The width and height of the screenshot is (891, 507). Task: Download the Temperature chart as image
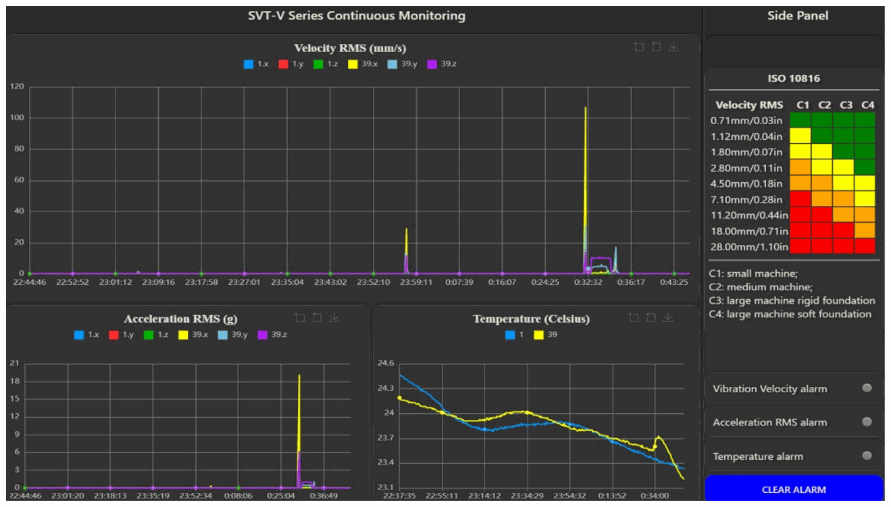pos(668,318)
